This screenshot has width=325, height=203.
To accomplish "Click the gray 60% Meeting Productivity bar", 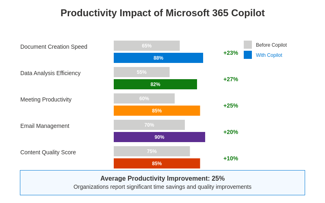I will click(144, 99).
